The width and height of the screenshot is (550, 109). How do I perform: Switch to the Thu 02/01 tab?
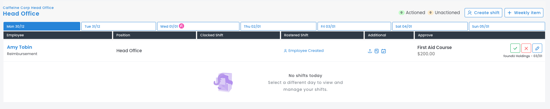pos(278,26)
